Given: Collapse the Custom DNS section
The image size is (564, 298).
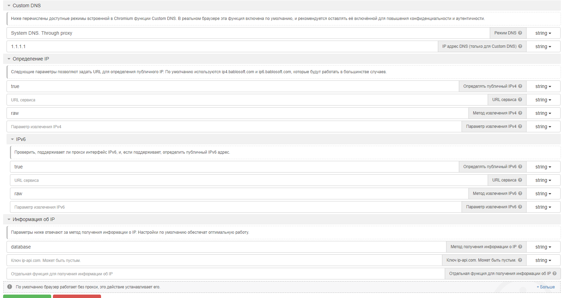Looking at the screenshot, I should (9, 5).
